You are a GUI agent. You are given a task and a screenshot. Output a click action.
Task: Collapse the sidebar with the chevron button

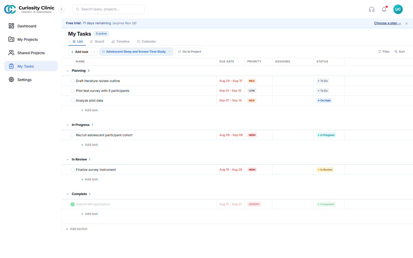coord(62,9)
